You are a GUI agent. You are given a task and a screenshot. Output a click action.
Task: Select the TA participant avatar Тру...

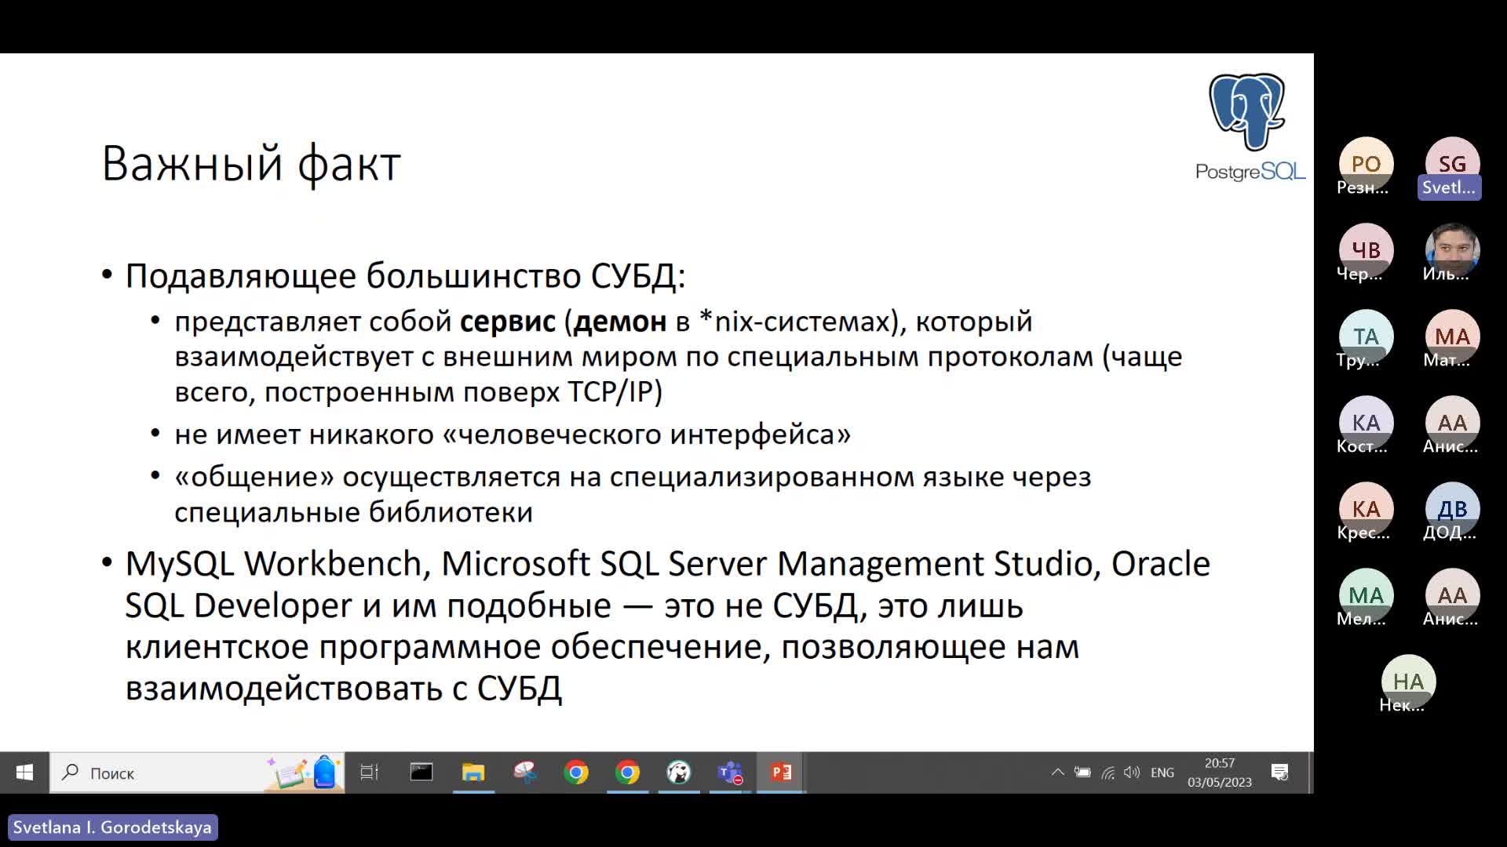click(1366, 336)
